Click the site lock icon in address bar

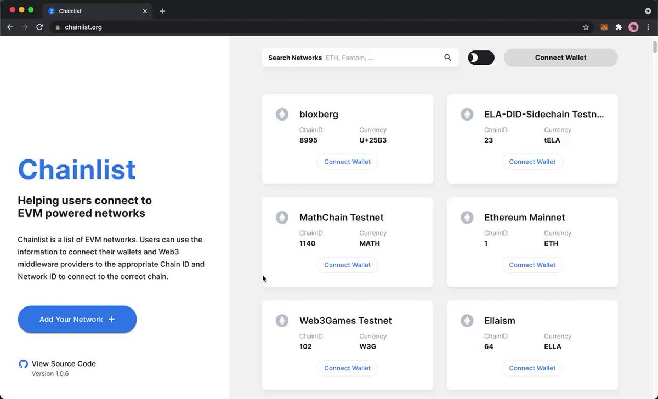pos(57,27)
